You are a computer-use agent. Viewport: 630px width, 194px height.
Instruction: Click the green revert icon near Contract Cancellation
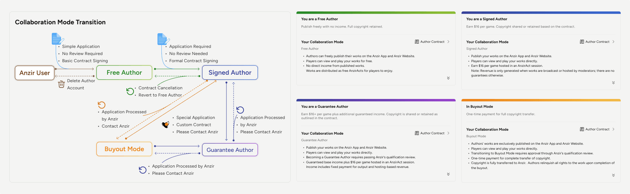(130, 91)
